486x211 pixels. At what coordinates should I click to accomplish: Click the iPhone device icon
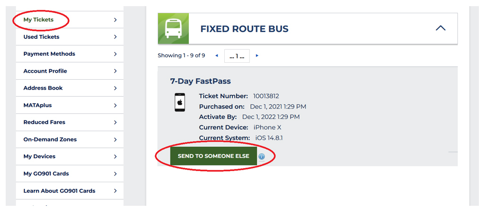[180, 102]
